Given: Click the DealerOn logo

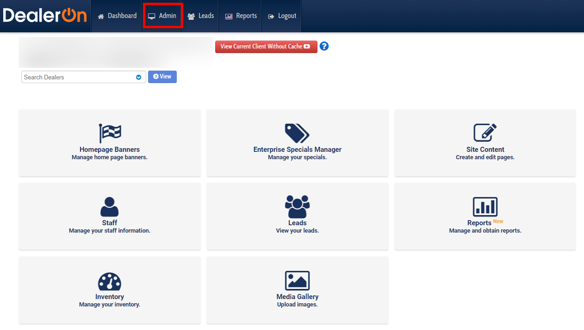Looking at the screenshot, I should [x=44, y=15].
